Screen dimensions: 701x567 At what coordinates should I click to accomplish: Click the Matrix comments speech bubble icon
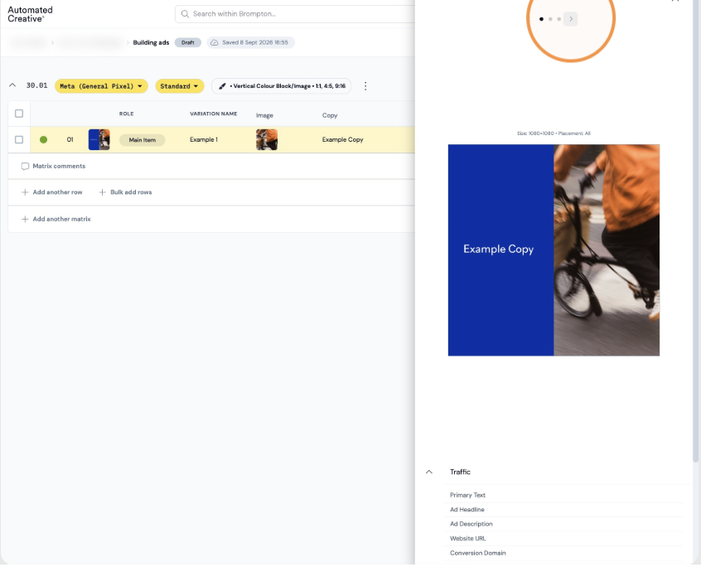pos(25,167)
